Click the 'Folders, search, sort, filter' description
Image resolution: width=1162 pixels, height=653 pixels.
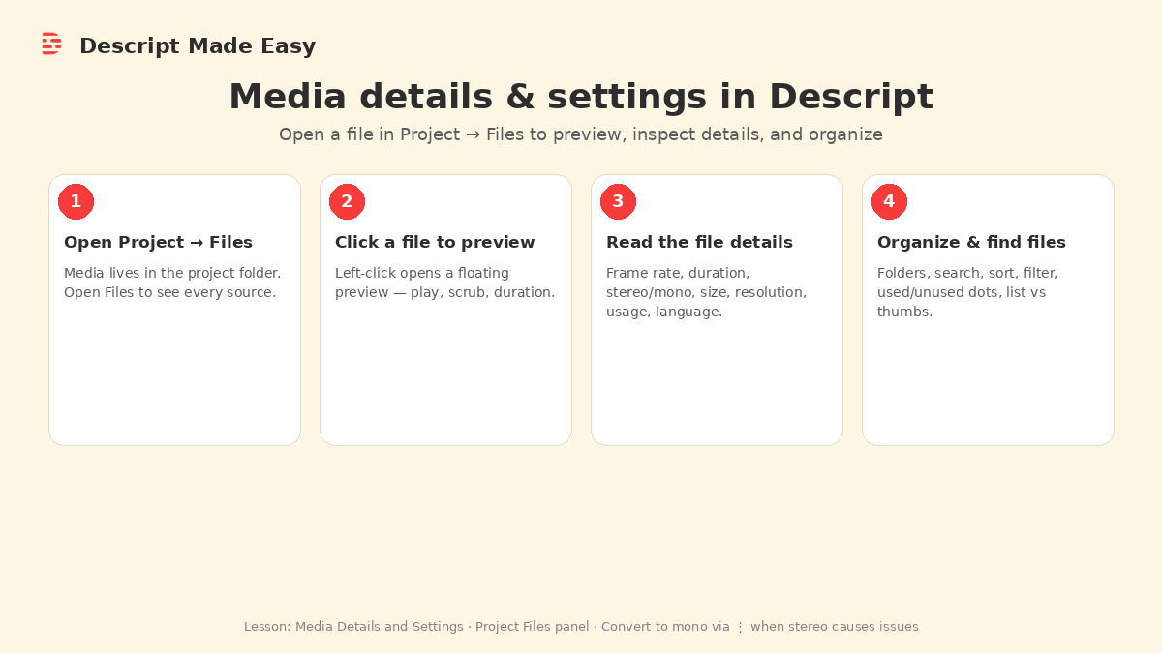(967, 292)
